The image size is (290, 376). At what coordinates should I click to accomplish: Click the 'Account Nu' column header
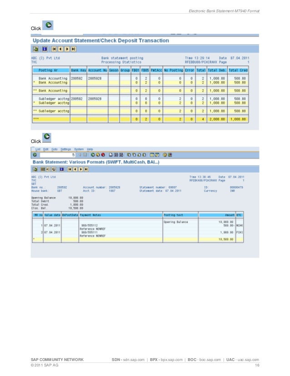coord(97,70)
